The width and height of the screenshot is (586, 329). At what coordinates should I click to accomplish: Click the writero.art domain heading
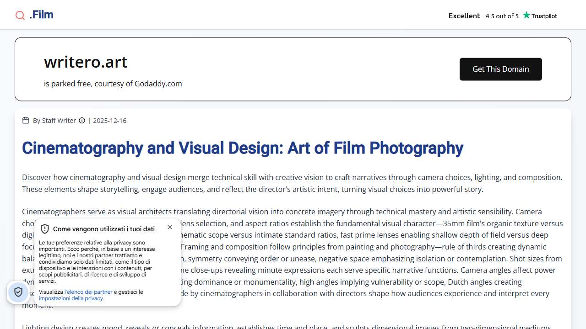(86, 62)
